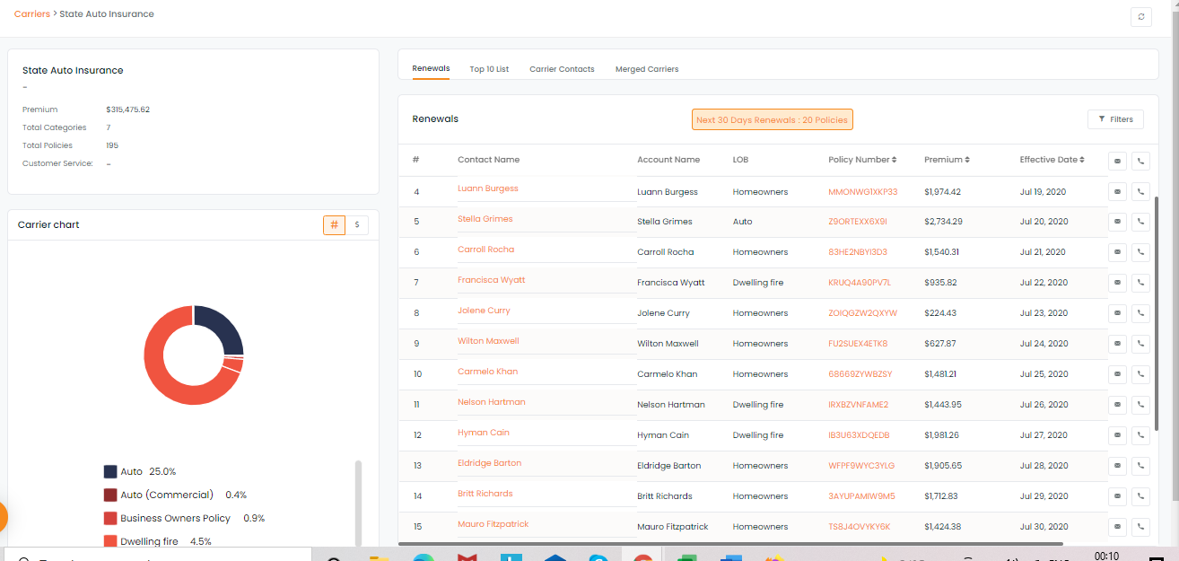Click the Auto (Commercial) legend color swatch
Viewport: 1179px width, 561px height.
tap(110, 495)
